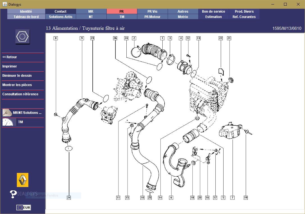This screenshot has width=305, height=214.
Task: Open the Motrio tab
Action: pos(183,17)
